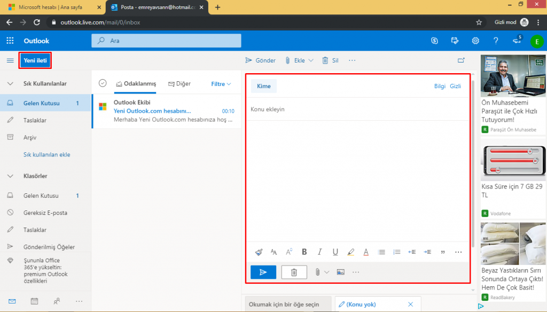Apply the format painter tool
Viewport: 547px width, 312px height.
(259, 252)
